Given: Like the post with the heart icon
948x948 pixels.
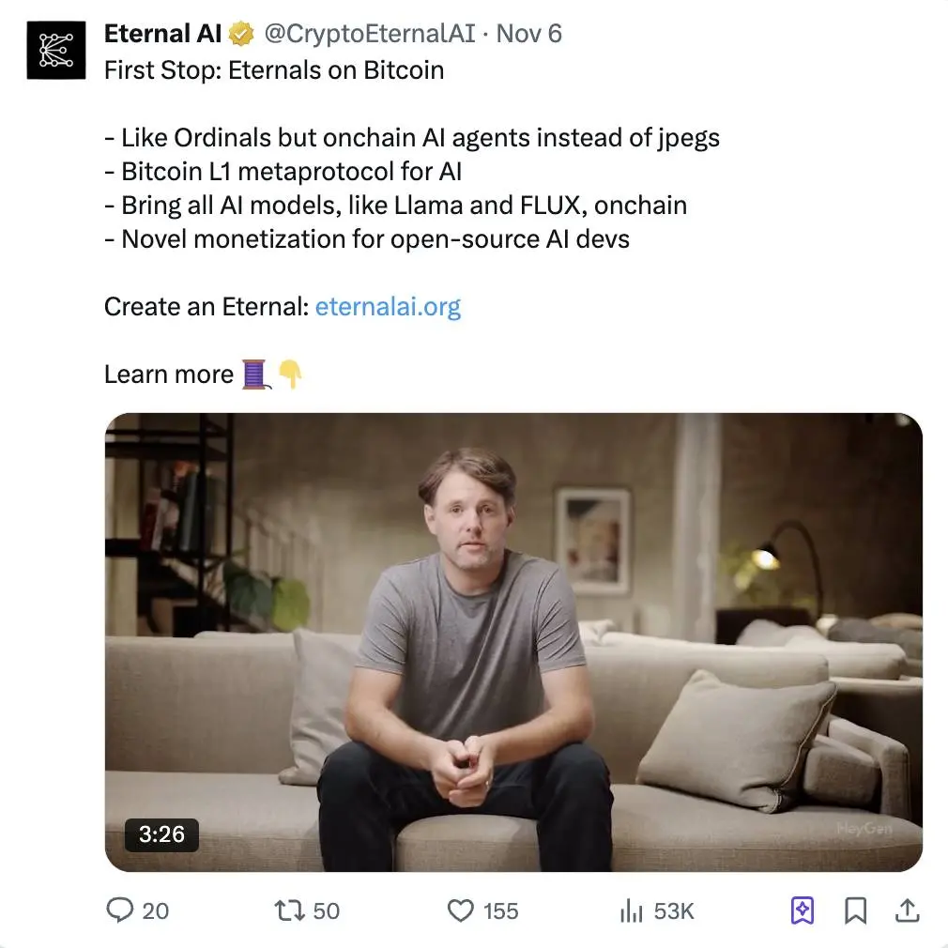Looking at the screenshot, I should coord(459,910).
